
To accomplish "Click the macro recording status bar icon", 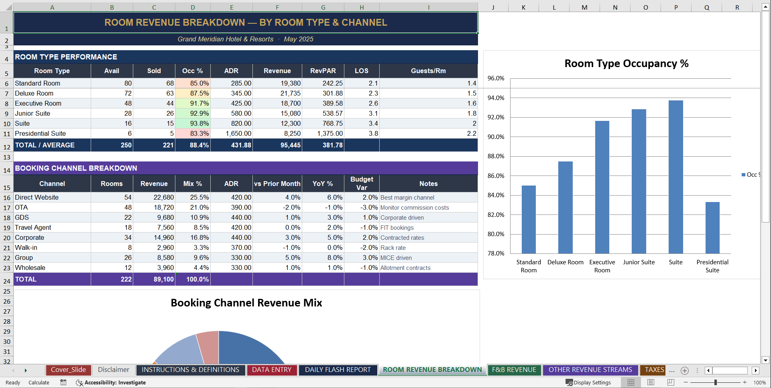I will 63,382.
